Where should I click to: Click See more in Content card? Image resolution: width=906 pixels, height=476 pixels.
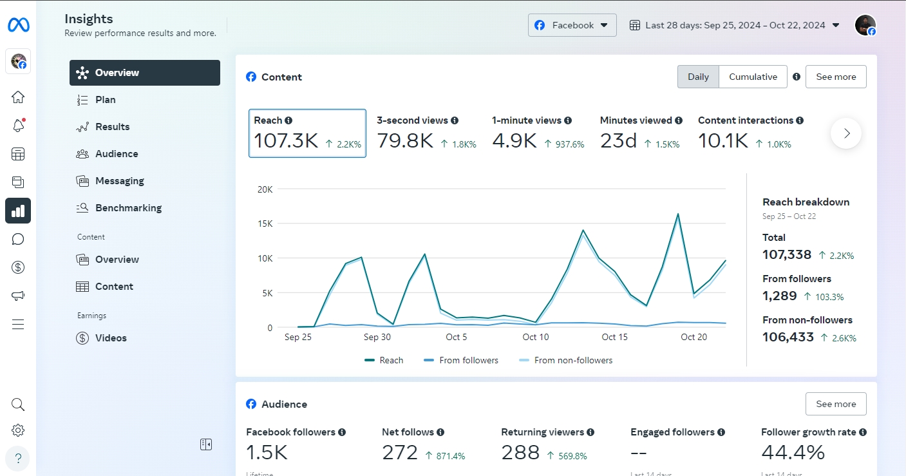pyautogui.click(x=836, y=77)
